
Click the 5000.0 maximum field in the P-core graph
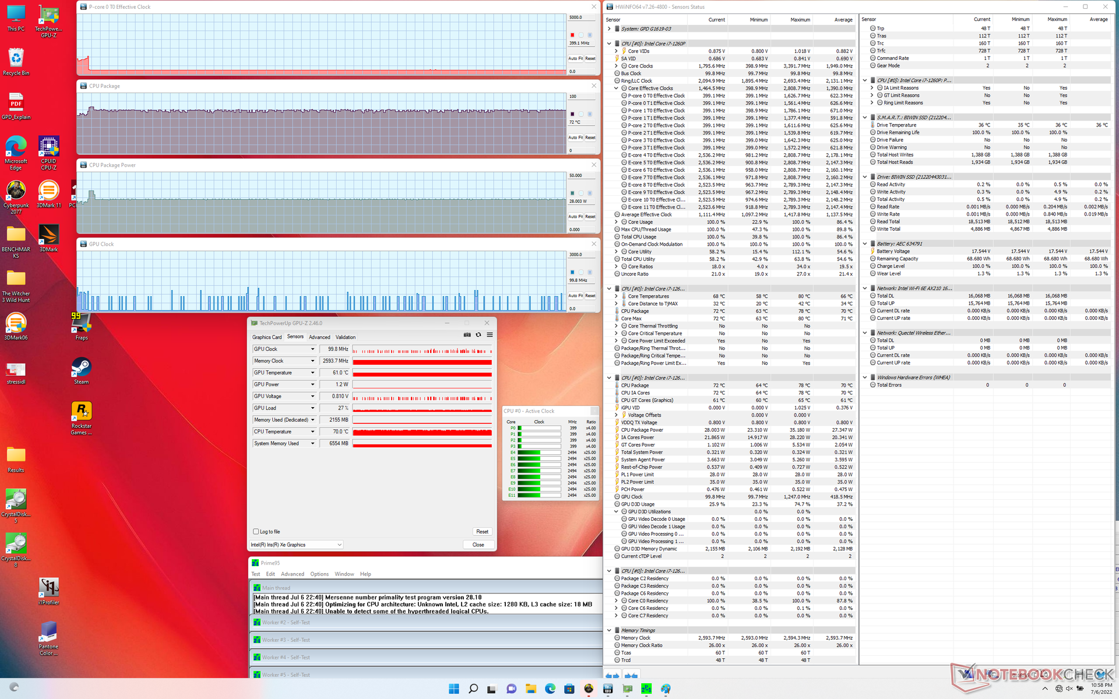pyautogui.click(x=580, y=17)
